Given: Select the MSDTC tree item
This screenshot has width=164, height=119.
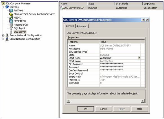Looking at the screenshot, I should 17,18.
